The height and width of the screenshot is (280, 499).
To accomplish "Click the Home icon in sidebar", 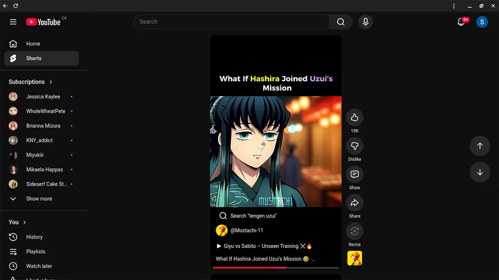I will point(13,44).
